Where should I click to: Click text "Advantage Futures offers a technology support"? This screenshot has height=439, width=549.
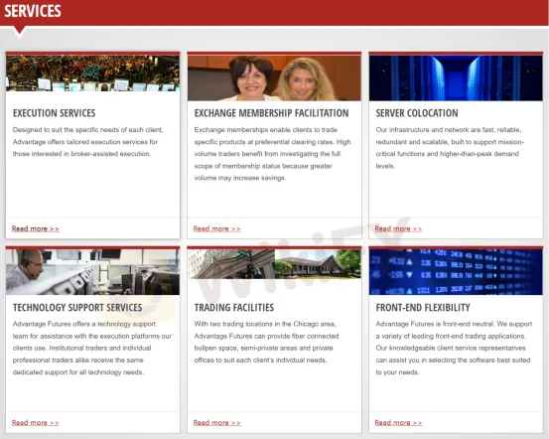coord(84,324)
